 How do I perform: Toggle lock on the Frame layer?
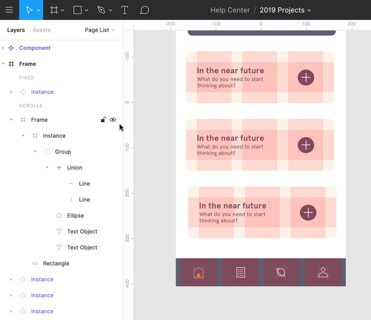tap(103, 120)
